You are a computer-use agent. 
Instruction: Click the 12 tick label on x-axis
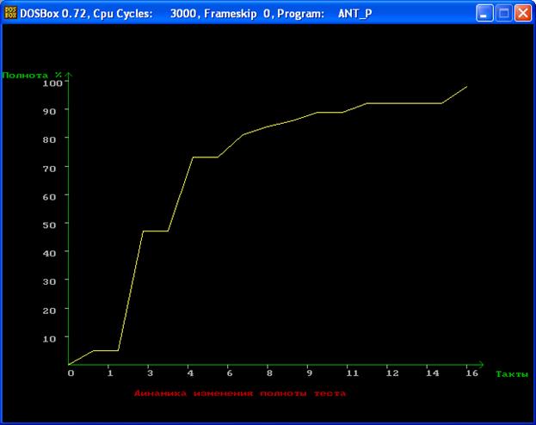pyautogui.click(x=391, y=373)
